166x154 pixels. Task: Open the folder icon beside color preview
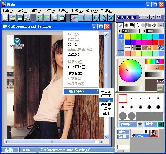(160, 89)
